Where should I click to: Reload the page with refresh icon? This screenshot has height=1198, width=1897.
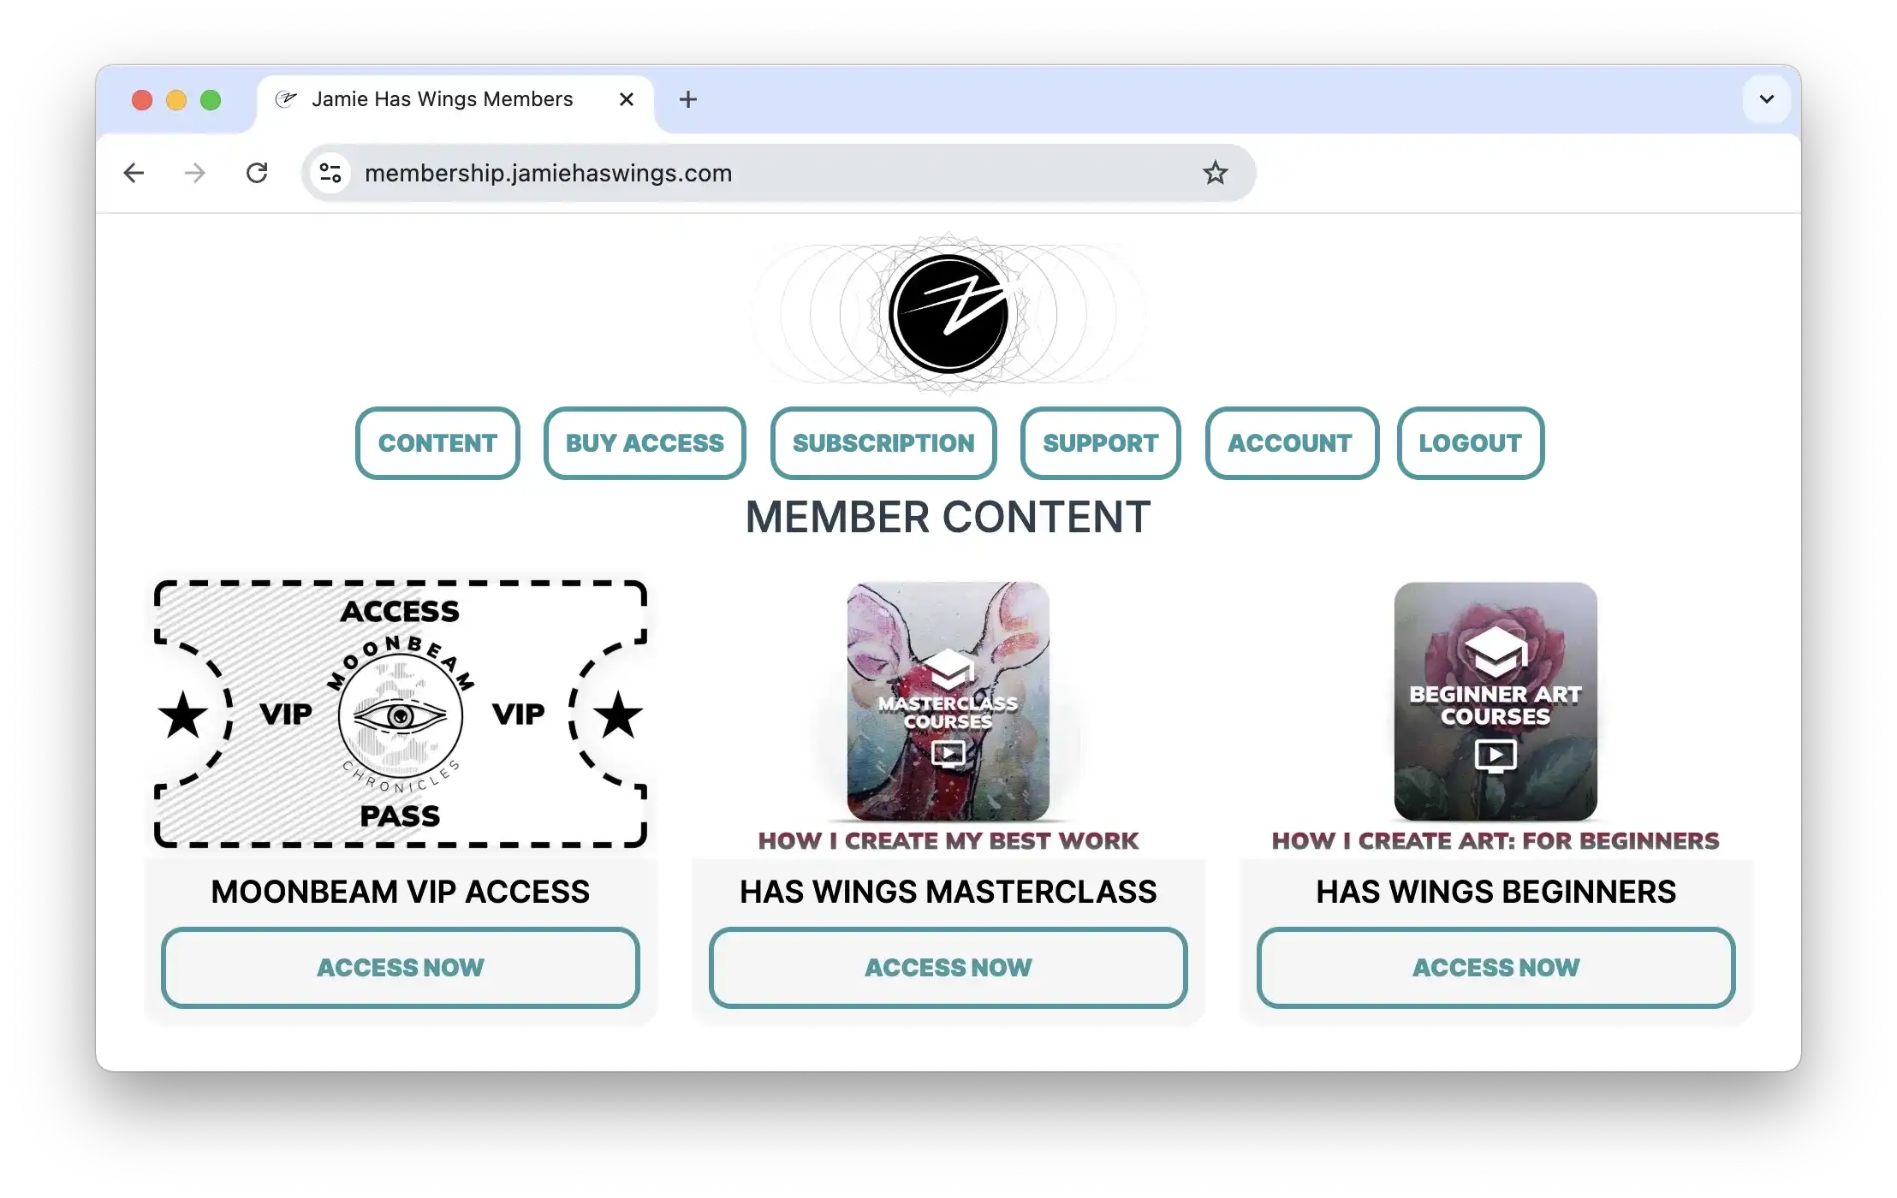(x=257, y=173)
